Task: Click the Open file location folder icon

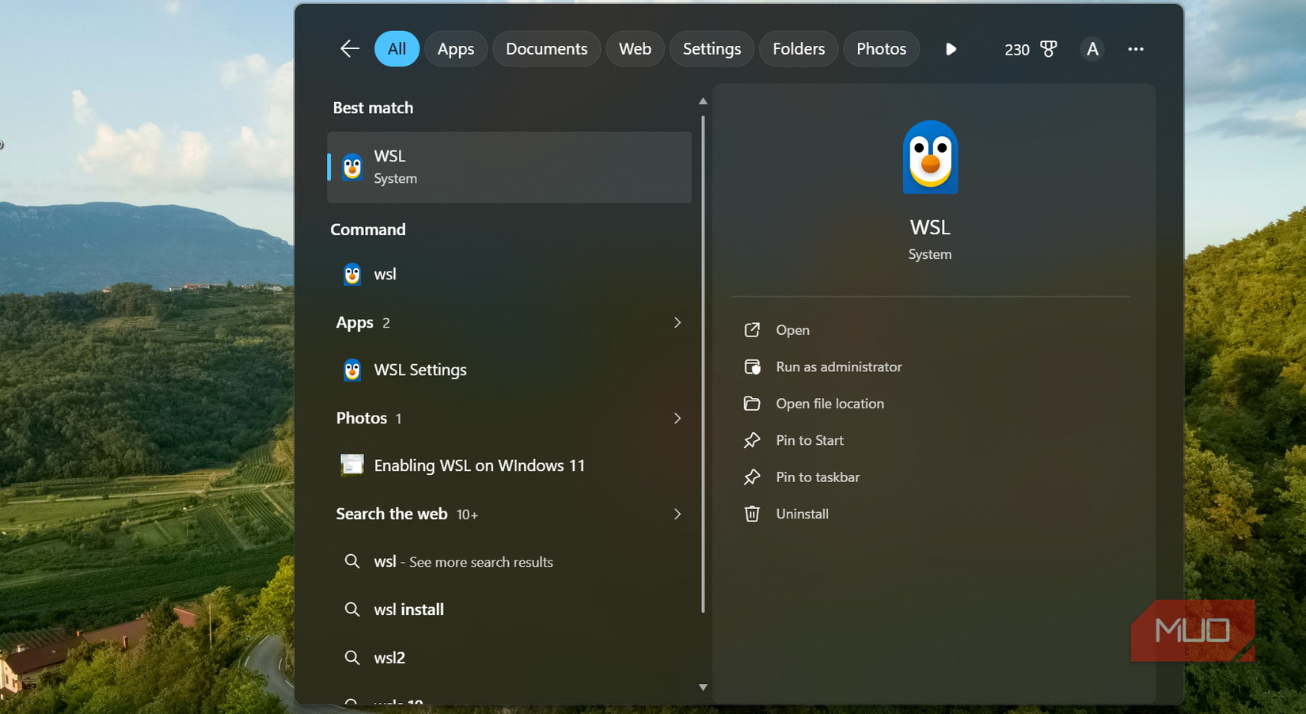Action: pos(752,404)
